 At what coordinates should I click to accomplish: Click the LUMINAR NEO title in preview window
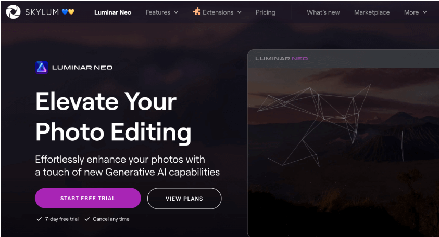(281, 59)
